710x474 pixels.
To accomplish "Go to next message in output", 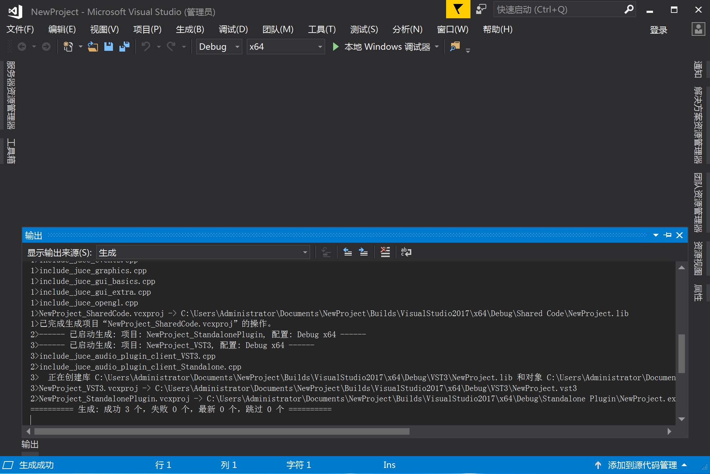I will click(363, 252).
